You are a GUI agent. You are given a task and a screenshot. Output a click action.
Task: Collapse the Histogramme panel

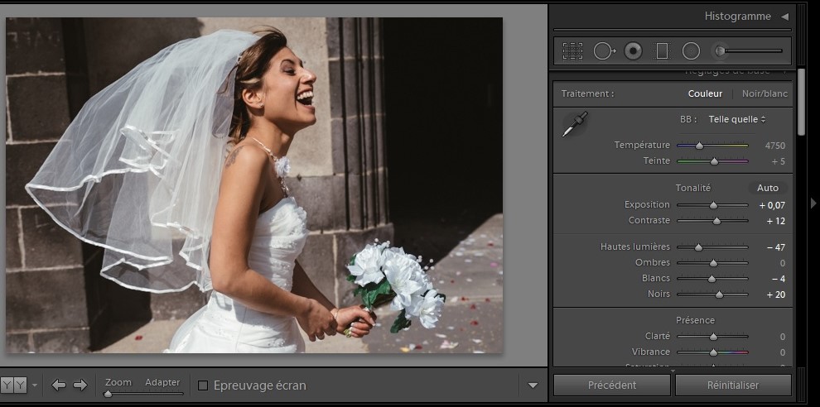pyautogui.click(x=784, y=17)
